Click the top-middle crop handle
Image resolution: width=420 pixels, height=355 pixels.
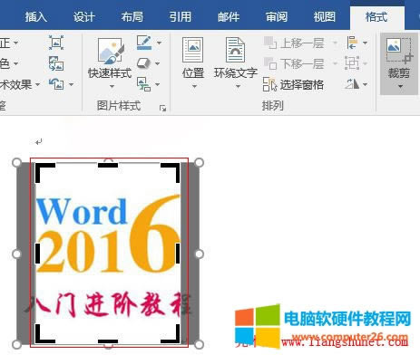click(108, 165)
